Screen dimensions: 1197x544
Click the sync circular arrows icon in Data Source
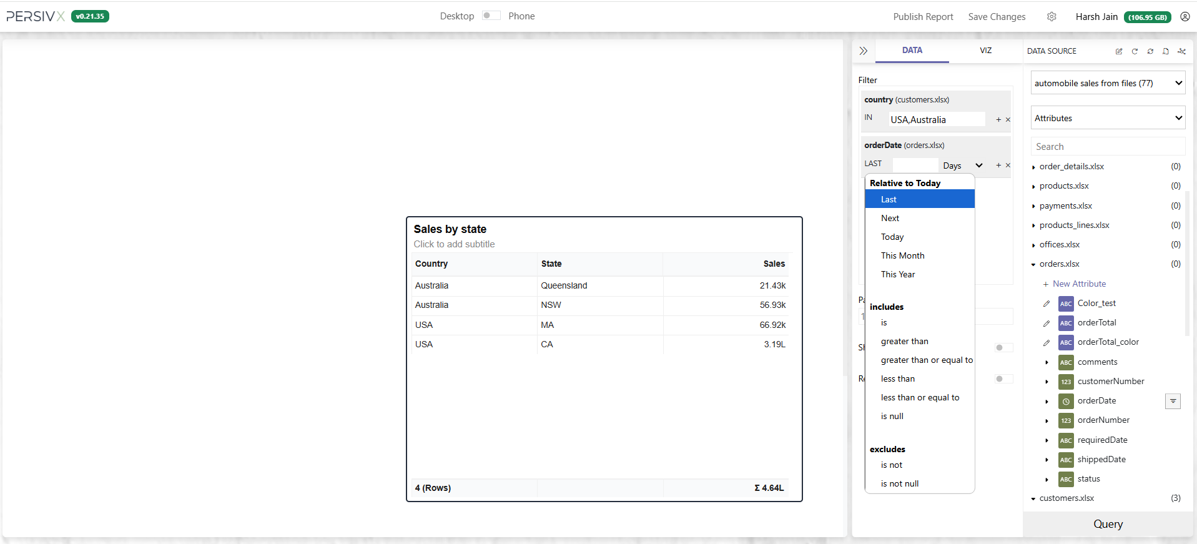pyautogui.click(x=1150, y=51)
